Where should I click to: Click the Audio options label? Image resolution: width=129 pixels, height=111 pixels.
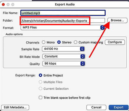14,34
